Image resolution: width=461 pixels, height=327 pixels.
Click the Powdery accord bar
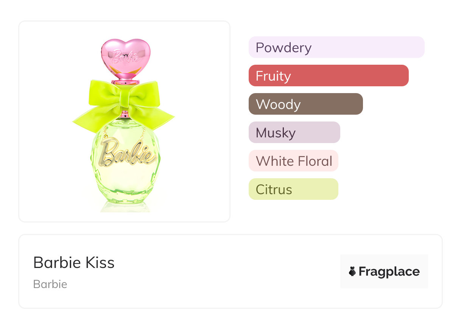[336, 47]
